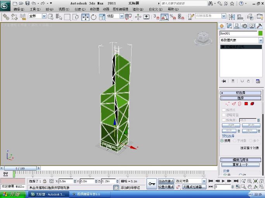Viewport: 265px width, 198px height.
Task: Click the 重复上一个 button
Action: 240,165
